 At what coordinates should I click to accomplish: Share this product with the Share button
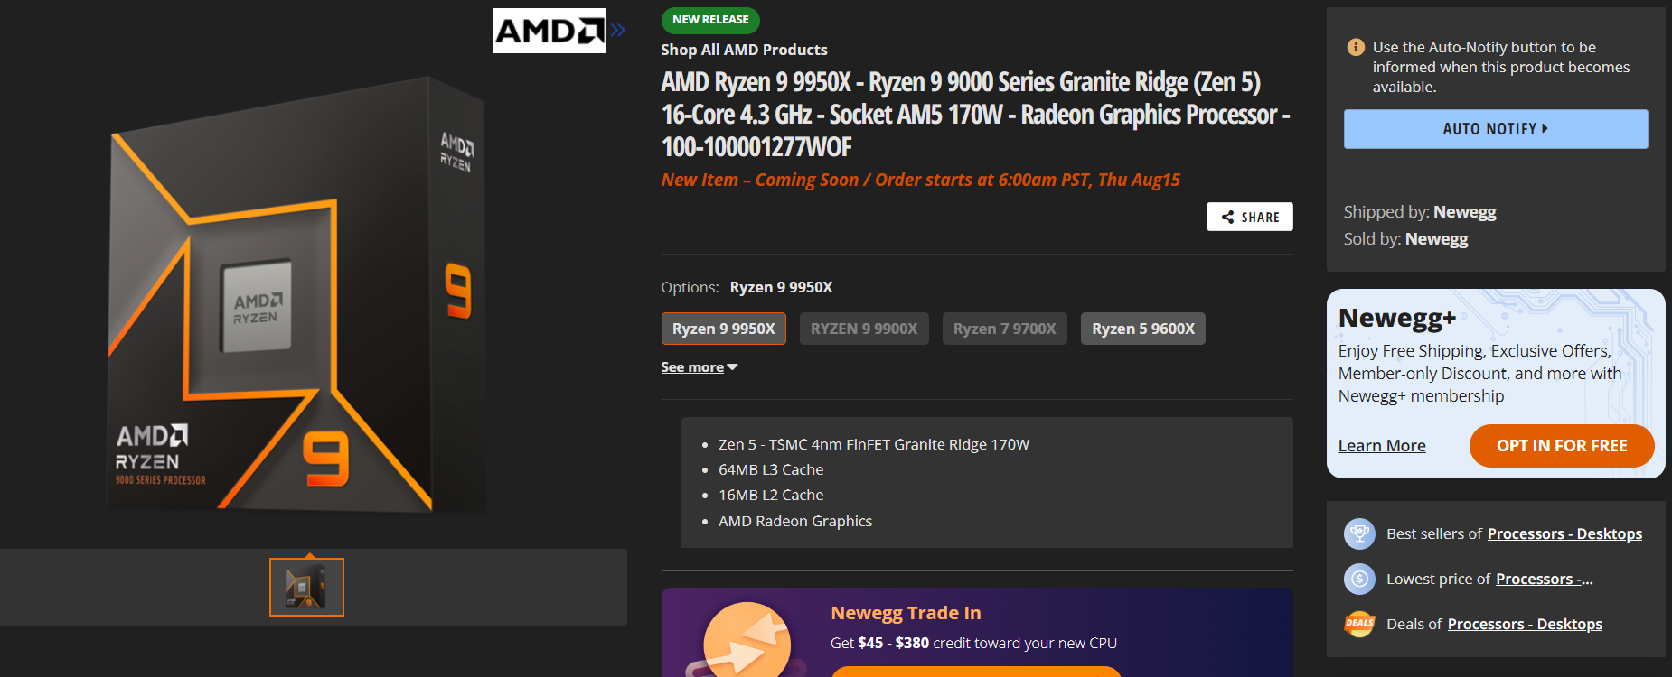[1249, 217]
